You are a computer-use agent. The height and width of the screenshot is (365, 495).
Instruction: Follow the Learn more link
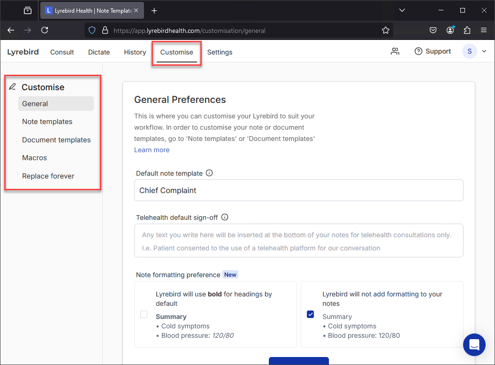click(152, 150)
